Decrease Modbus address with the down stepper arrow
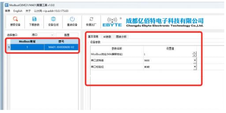This screenshot has height=113, width=226. coord(194,55)
